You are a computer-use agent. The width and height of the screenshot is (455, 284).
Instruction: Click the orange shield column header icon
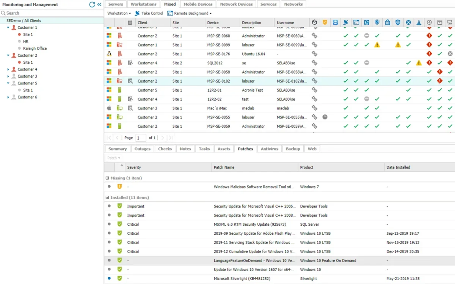[x=325, y=23]
